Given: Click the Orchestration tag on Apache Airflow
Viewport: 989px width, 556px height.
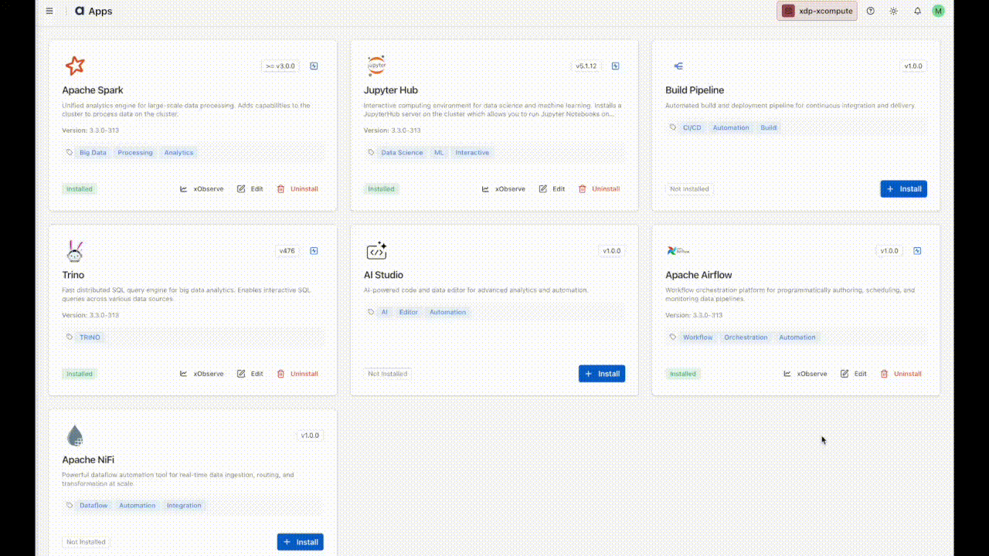Looking at the screenshot, I should click(746, 337).
